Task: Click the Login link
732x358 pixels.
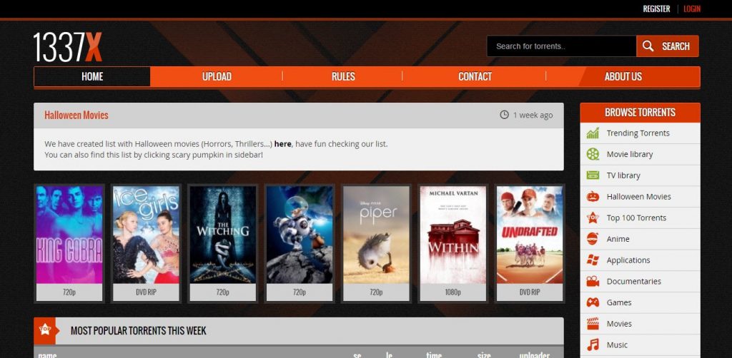Action: pyautogui.click(x=692, y=9)
